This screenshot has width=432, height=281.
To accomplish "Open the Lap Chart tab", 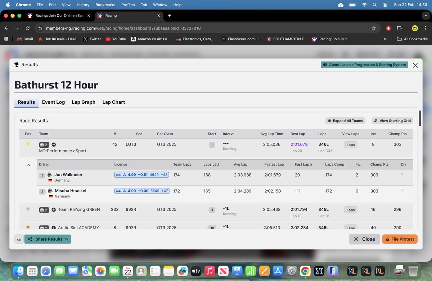I will pos(114,102).
